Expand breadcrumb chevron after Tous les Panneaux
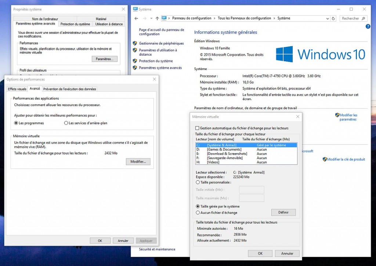This screenshot has width=376, height=266. [x=274, y=18]
